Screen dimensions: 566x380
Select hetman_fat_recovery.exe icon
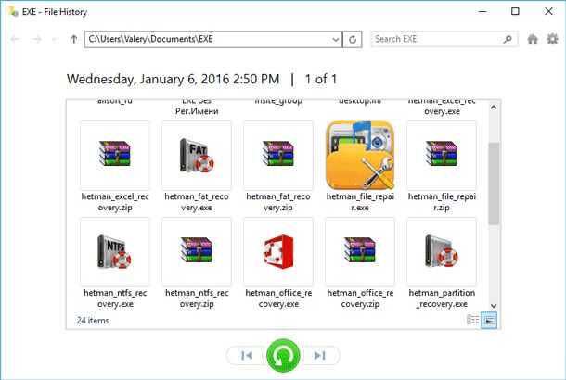coord(197,154)
